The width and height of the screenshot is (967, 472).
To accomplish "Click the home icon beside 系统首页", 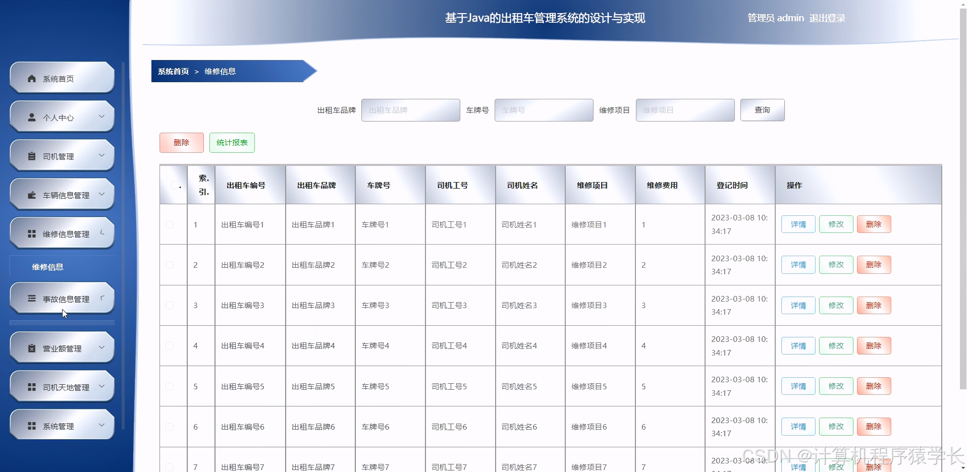I will click(x=32, y=79).
